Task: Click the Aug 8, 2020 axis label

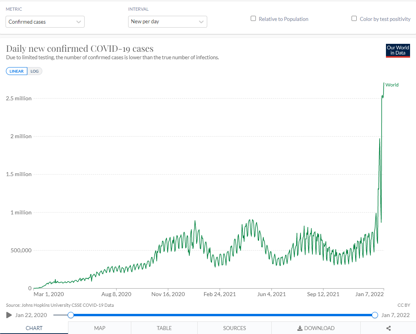Action: 116,294
